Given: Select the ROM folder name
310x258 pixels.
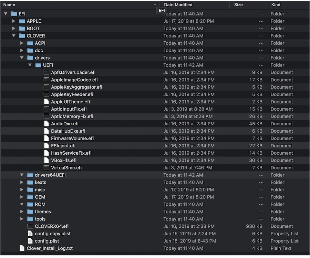Looking at the screenshot, I should (x=40, y=204).
